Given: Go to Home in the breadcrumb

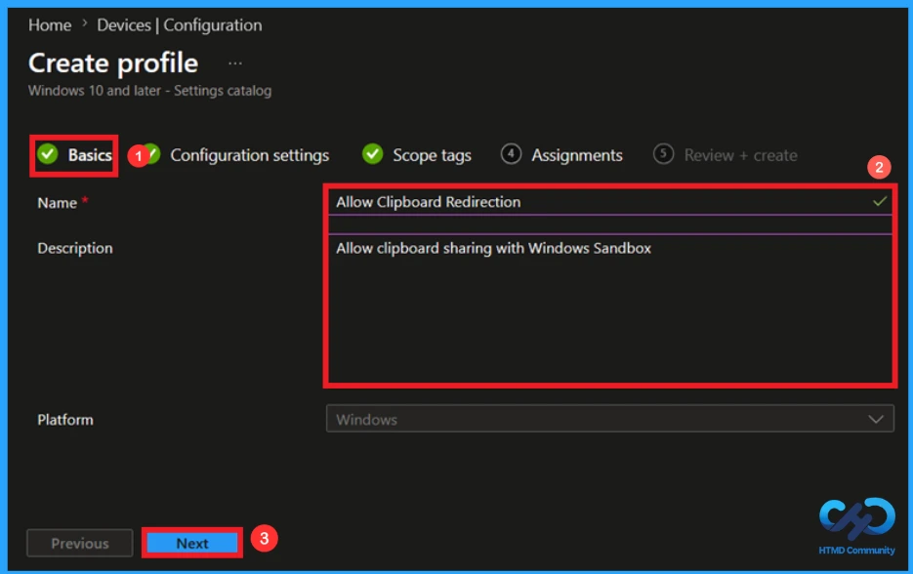Looking at the screenshot, I should (x=50, y=25).
